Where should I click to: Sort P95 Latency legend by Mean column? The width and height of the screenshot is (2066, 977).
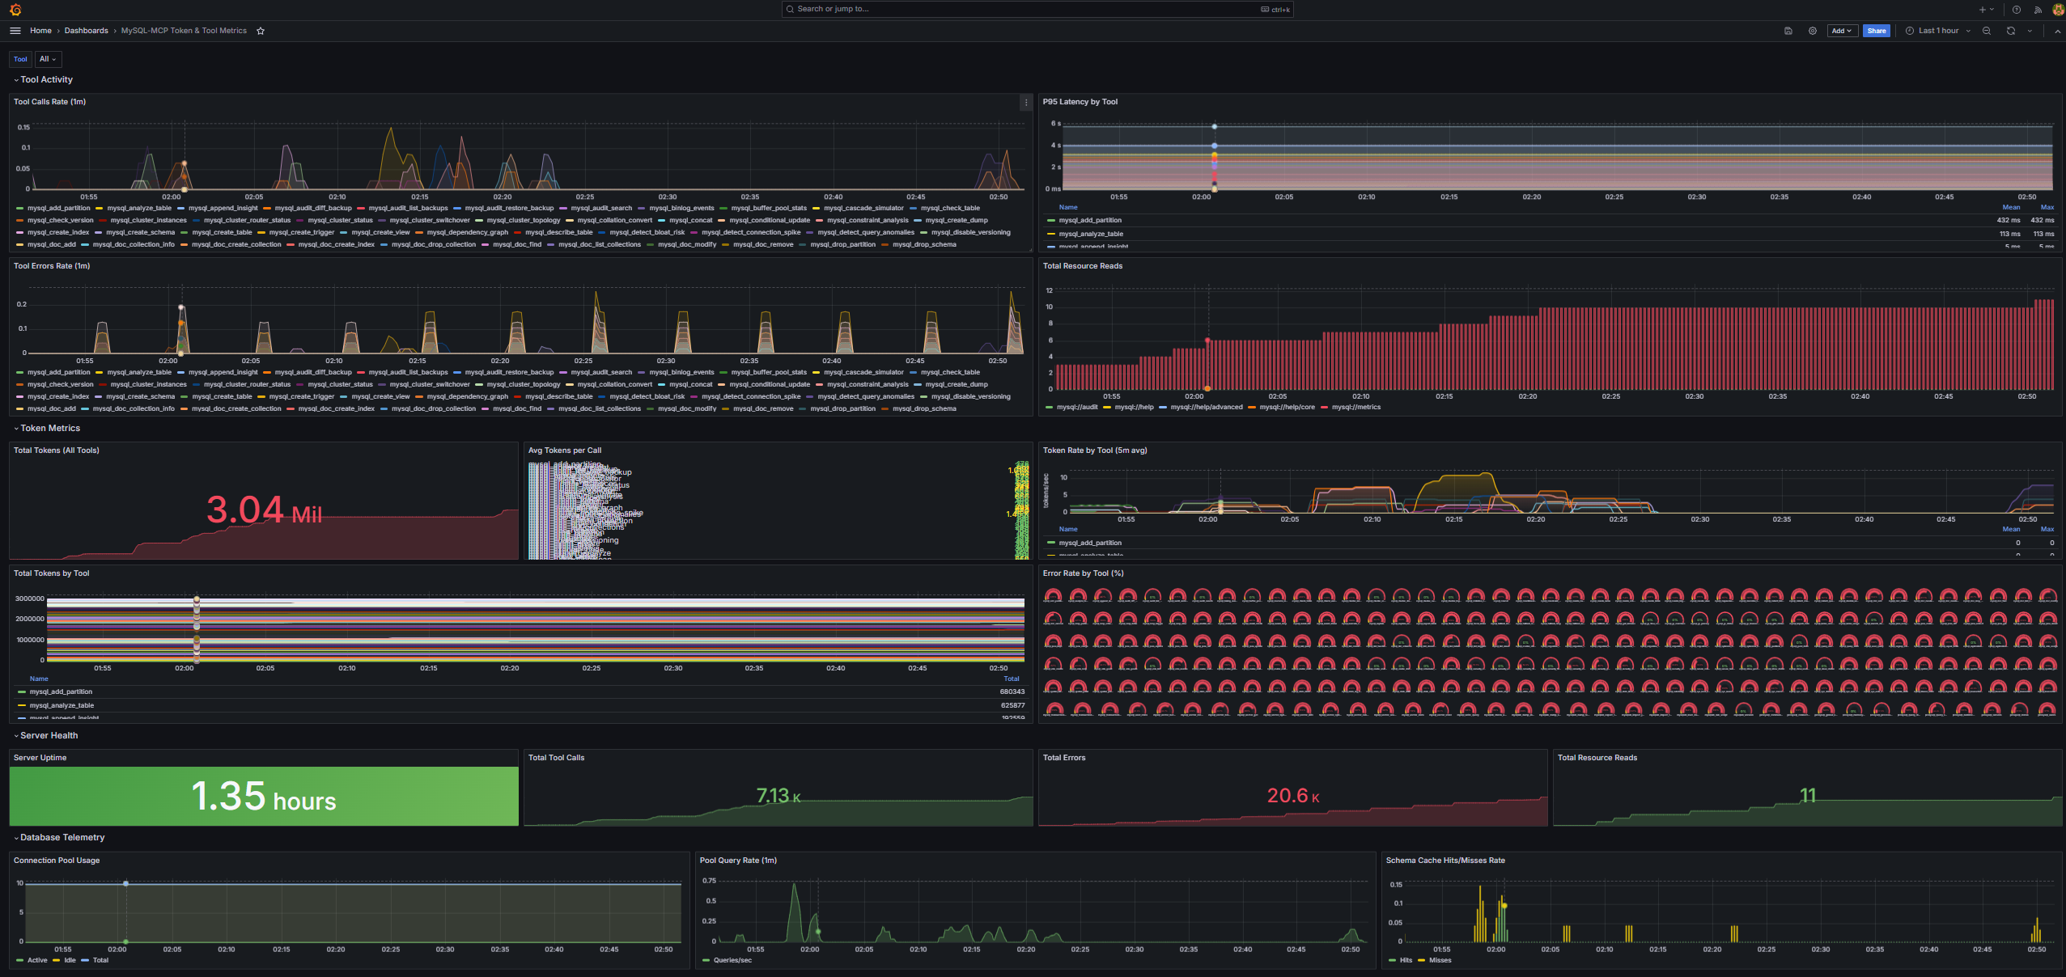pos(2011,207)
